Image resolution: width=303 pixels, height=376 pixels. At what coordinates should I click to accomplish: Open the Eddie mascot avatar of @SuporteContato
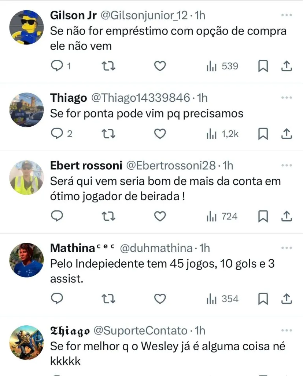(26, 343)
